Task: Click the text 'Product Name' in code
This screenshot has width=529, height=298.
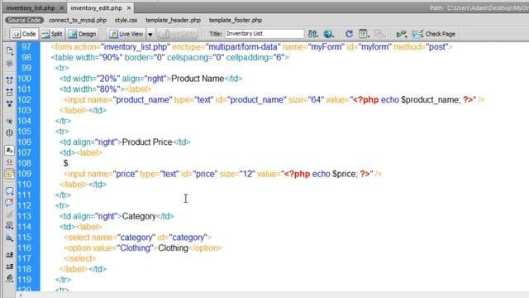Action: click(198, 79)
